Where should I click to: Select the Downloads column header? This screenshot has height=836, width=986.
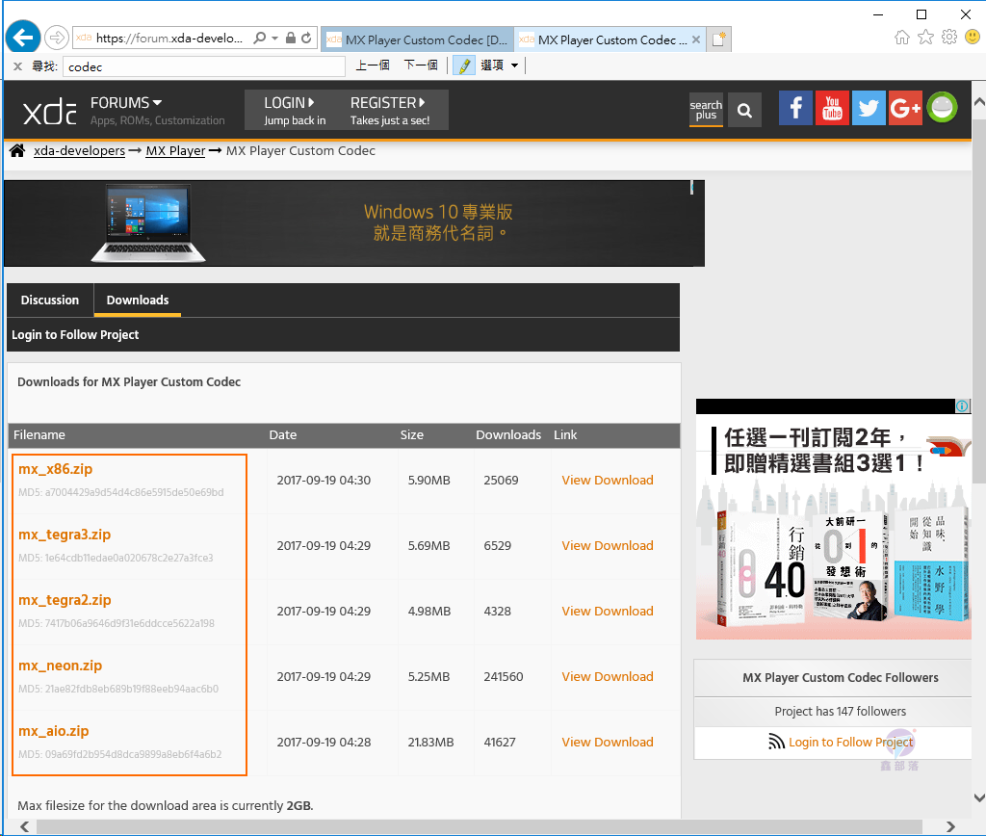(x=508, y=434)
